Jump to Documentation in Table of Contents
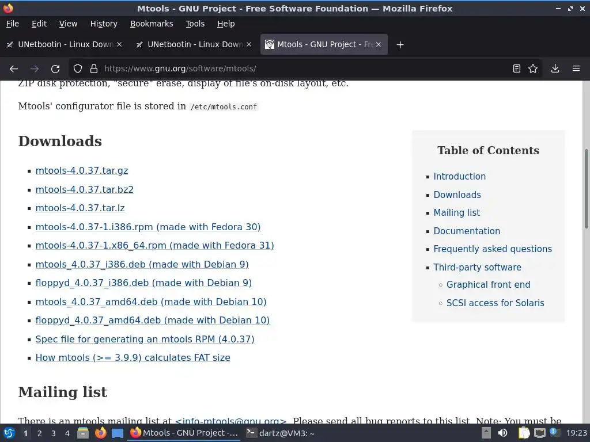Screen dimensions: 590x442 point(467,231)
